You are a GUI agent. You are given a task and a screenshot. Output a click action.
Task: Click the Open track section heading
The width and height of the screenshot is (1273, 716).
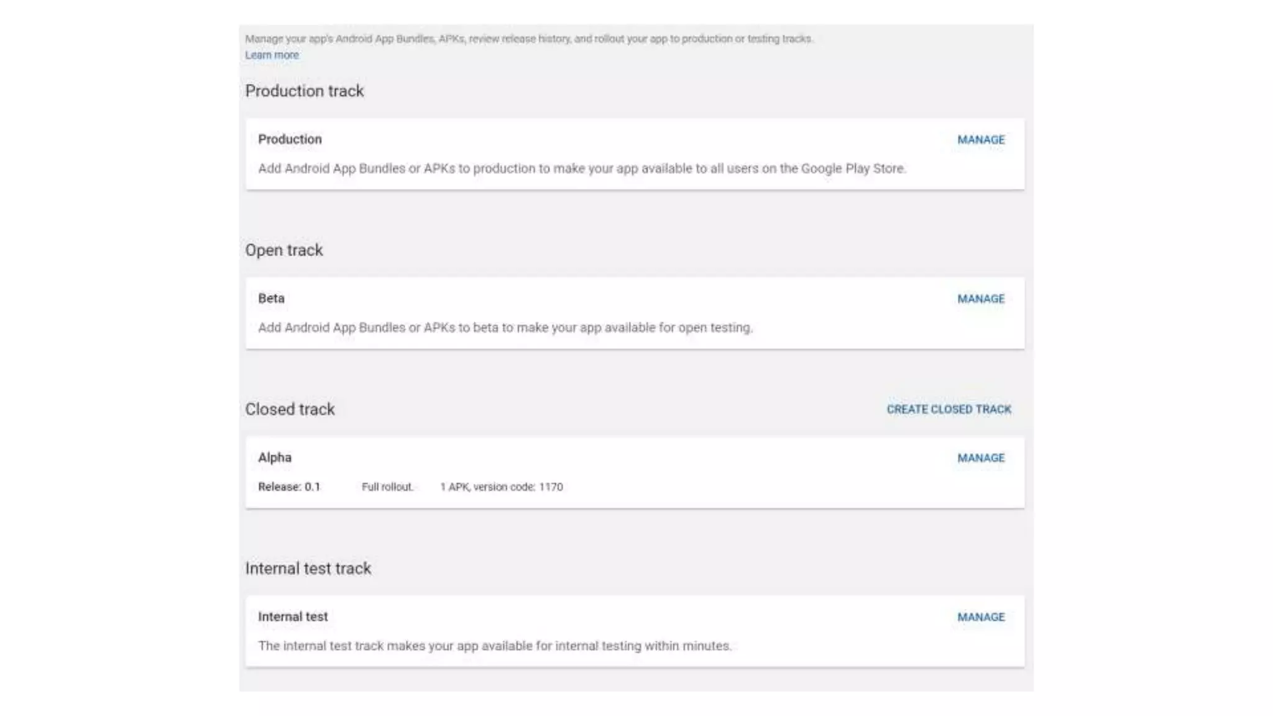point(284,250)
